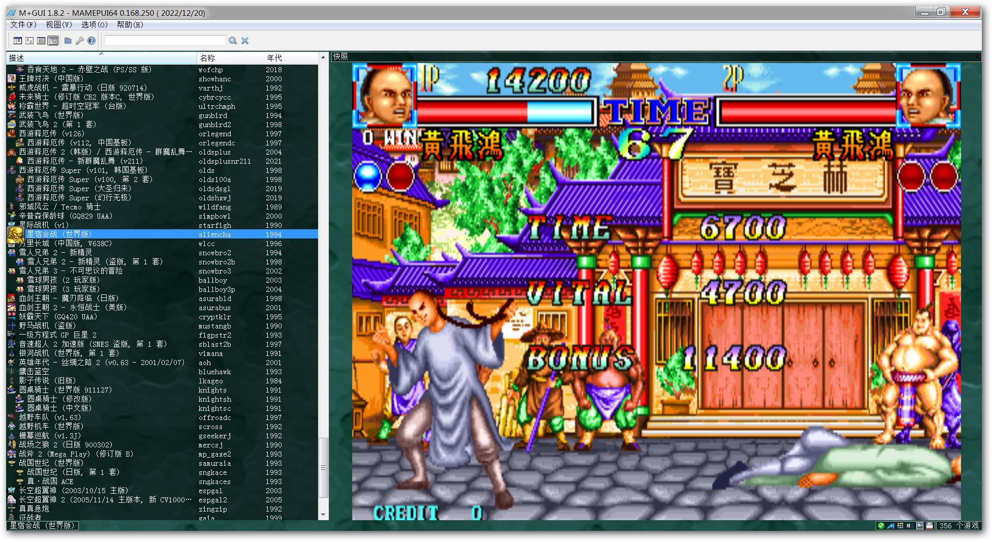Click the icon next to 王牌对决 (中国版)

click(12, 79)
